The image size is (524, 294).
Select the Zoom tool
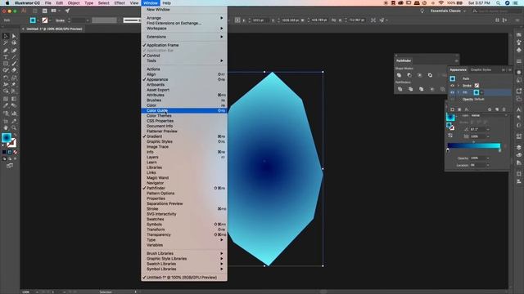point(14,127)
